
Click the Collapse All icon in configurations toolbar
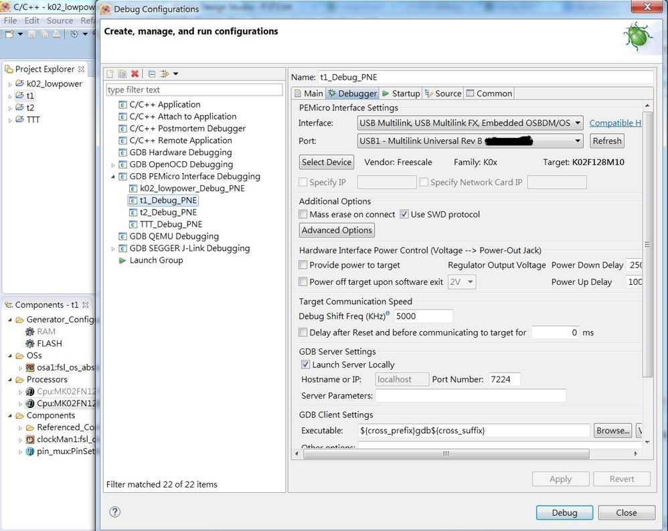click(x=152, y=74)
